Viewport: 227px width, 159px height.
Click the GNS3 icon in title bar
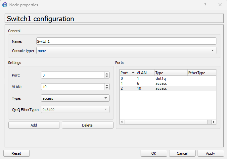coord(5,5)
